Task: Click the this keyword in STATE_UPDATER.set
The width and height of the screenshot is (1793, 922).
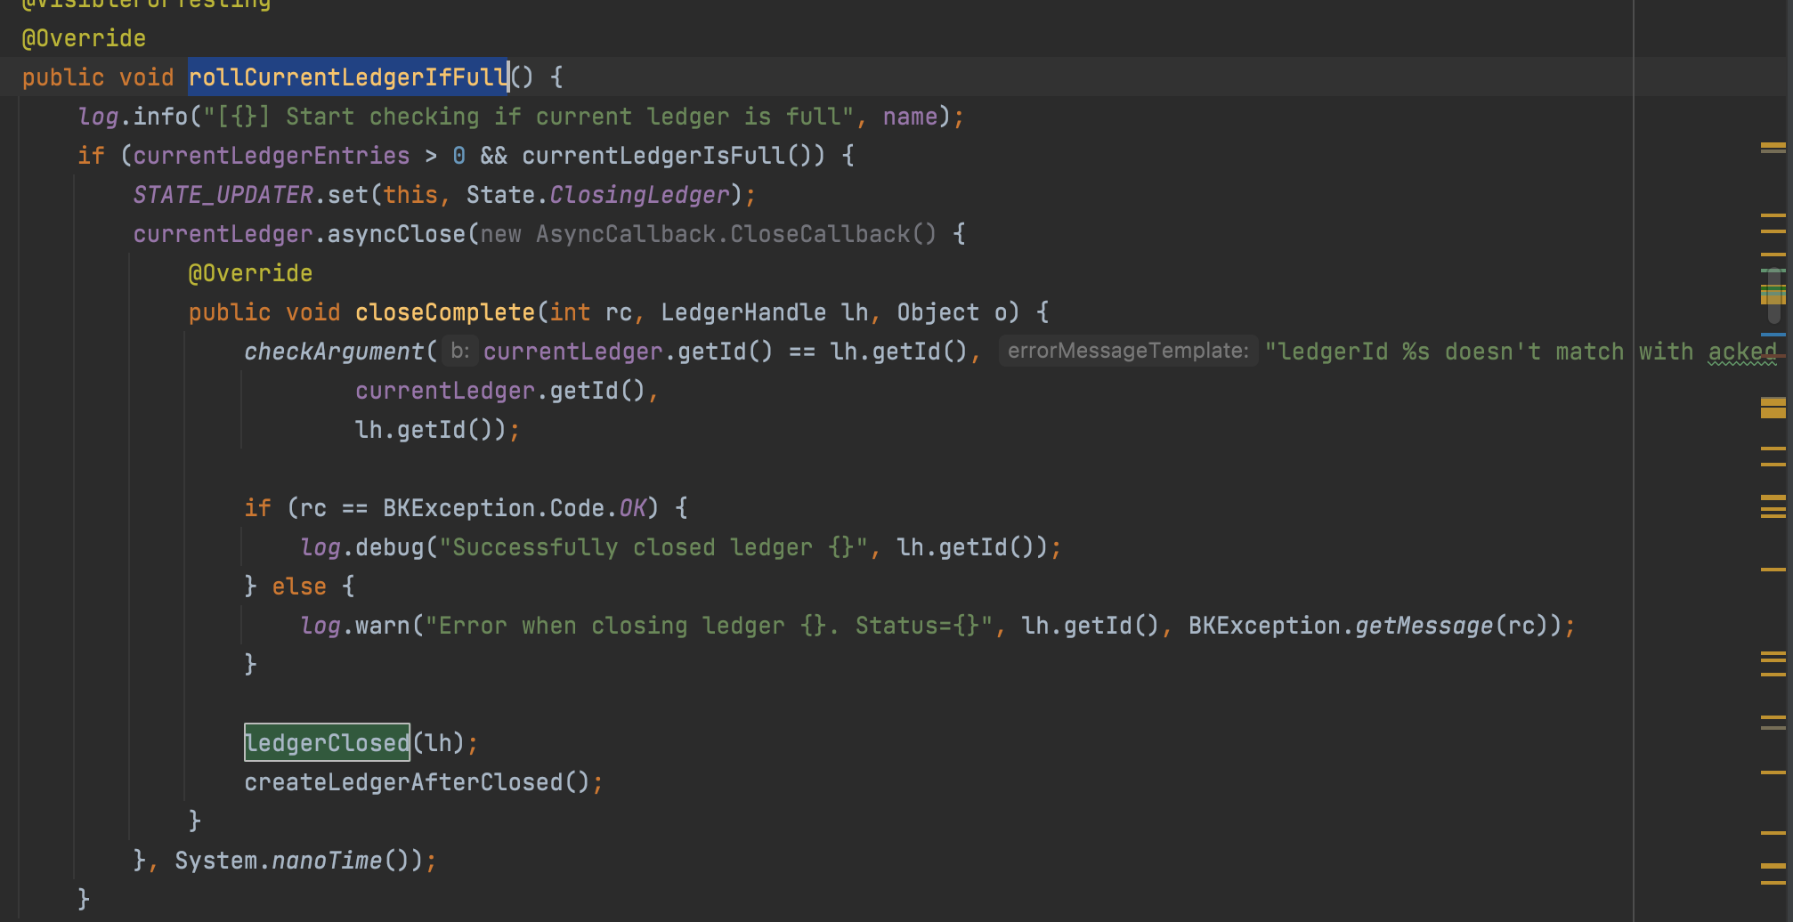Action: coord(410,195)
